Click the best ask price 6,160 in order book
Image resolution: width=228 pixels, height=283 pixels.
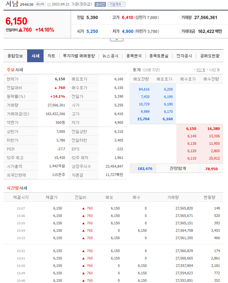point(168,119)
